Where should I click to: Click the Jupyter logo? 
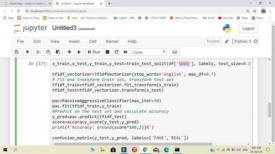pos(31,28)
